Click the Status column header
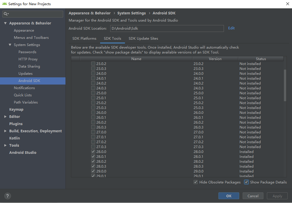This screenshot has height=203, width=292. coord(261,59)
